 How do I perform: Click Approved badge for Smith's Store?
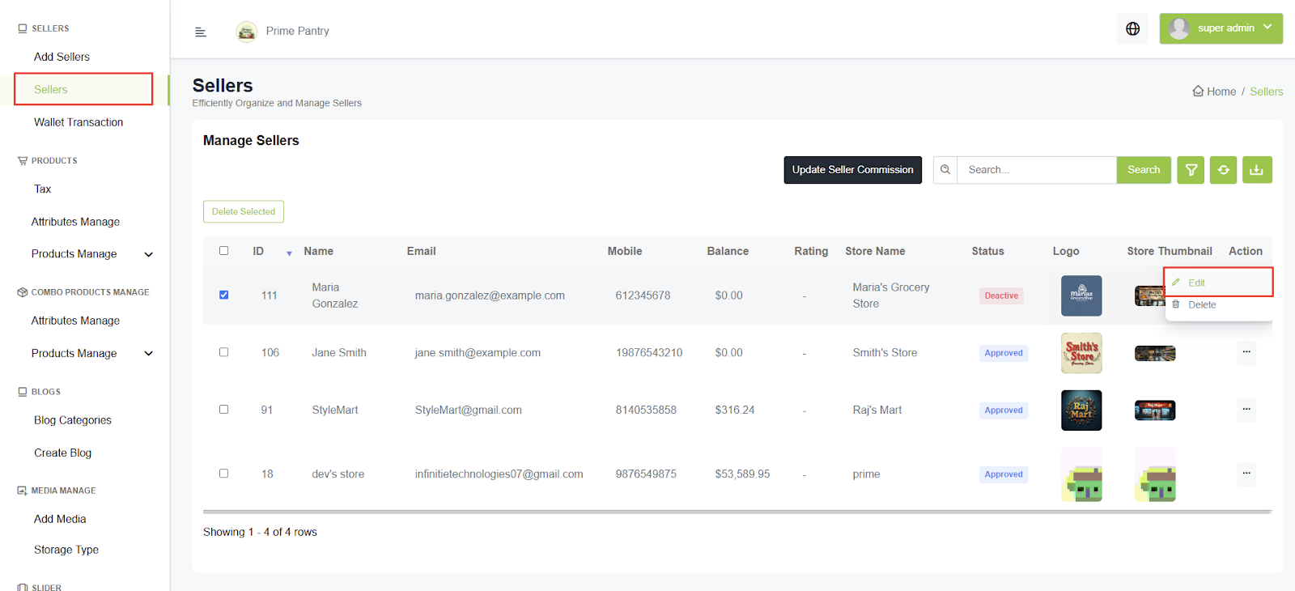[x=1004, y=353]
